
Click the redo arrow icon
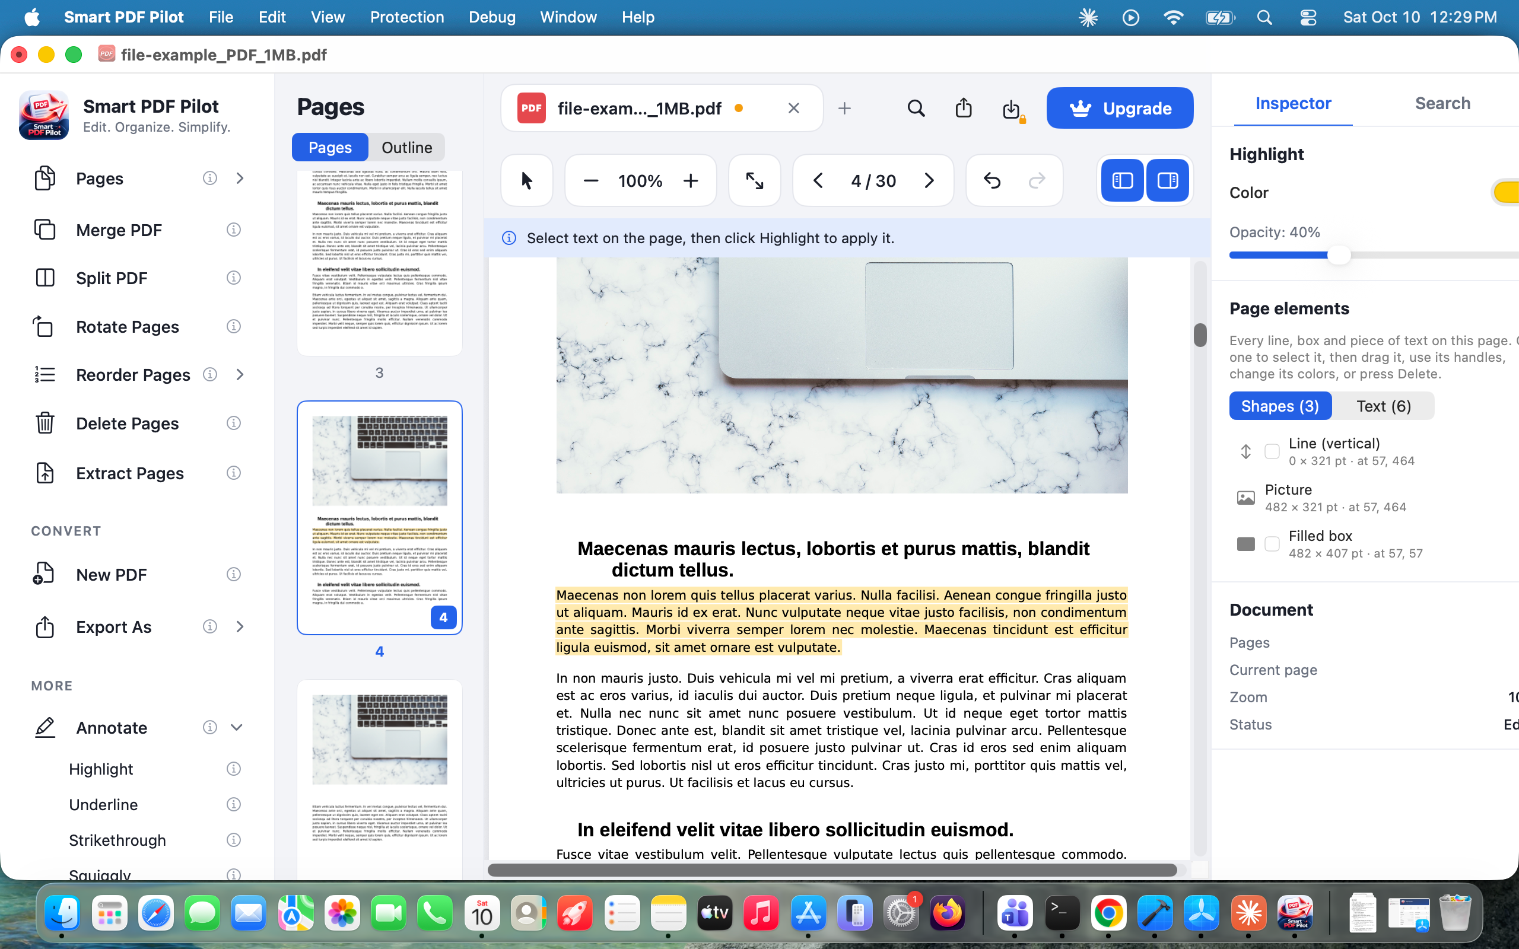(x=1037, y=181)
